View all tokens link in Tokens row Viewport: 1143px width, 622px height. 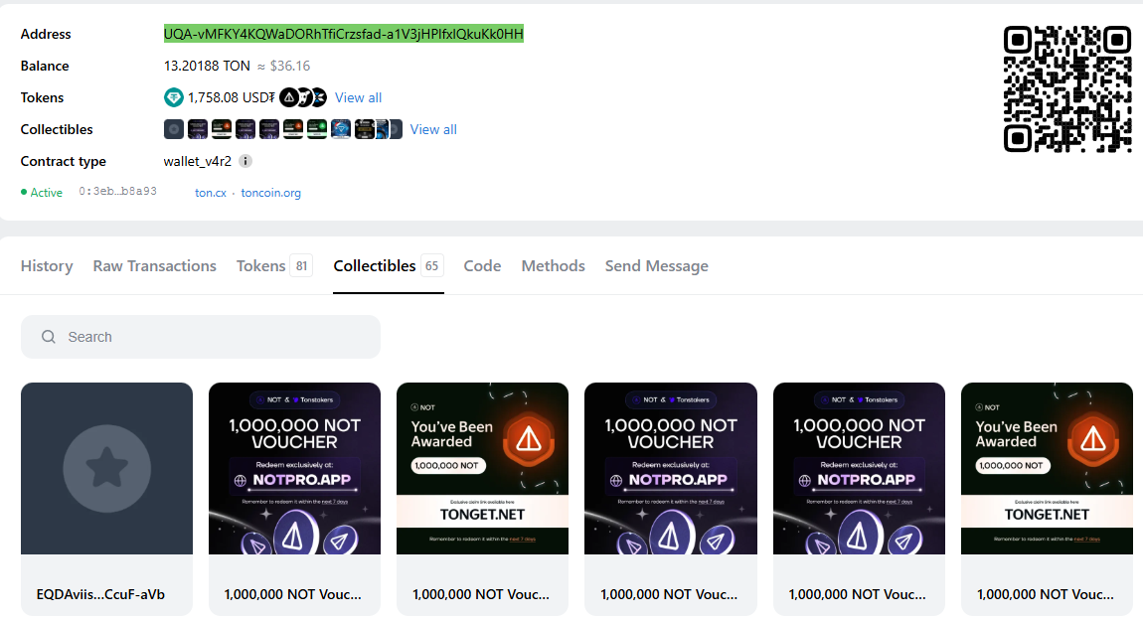coord(358,97)
